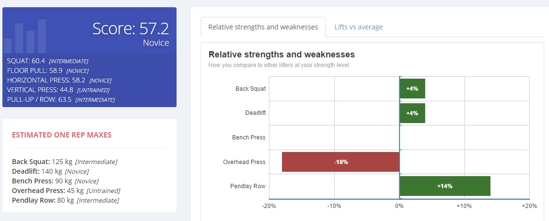Click the Deadlift +4% bar
This screenshot has width=549, height=221.
coord(413,113)
